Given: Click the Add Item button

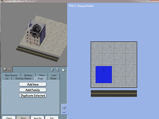Looking at the screenshot, I should pos(33,84).
